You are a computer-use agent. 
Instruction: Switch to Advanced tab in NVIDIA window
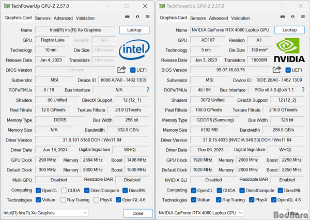click(x=218, y=18)
